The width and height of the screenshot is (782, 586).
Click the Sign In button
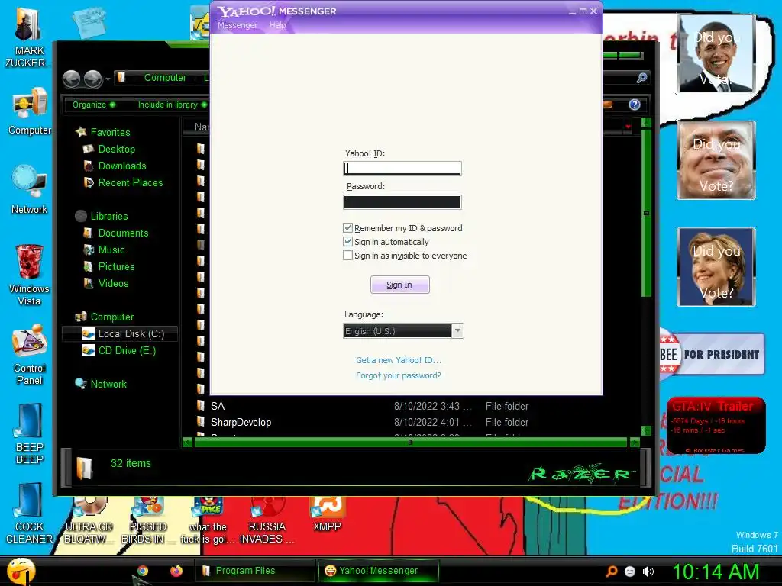pos(399,285)
